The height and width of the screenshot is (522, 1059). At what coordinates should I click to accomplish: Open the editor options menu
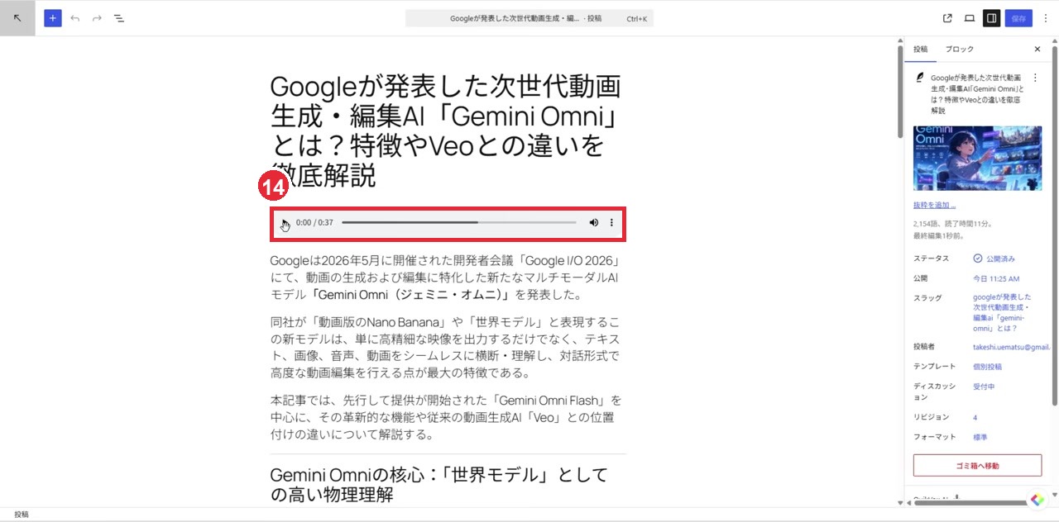click(x=1045, y=18)
